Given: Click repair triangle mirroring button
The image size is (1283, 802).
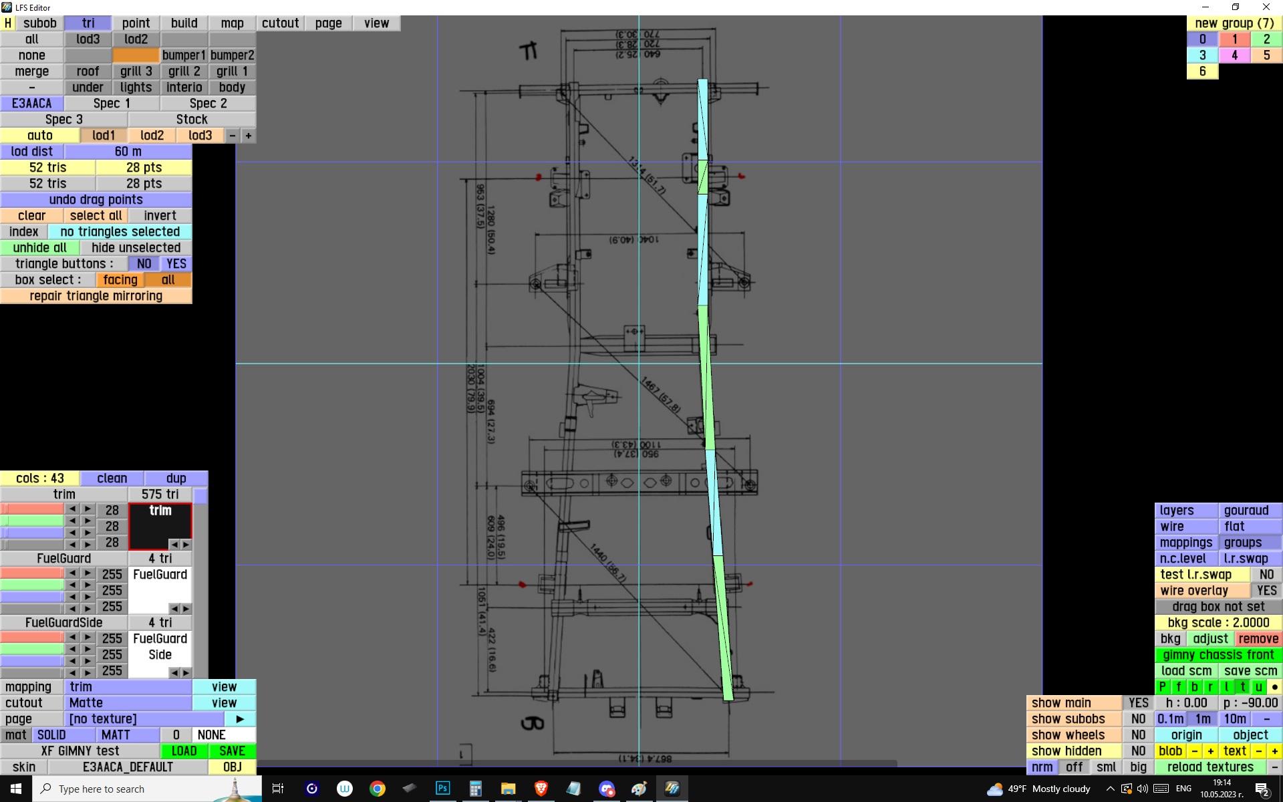Looking at the screenshot, I should pos(96,296).
